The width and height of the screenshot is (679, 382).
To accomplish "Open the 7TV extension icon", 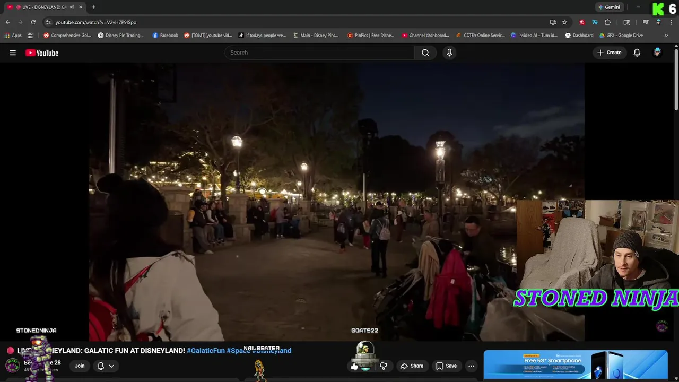I will pos(595,22).
